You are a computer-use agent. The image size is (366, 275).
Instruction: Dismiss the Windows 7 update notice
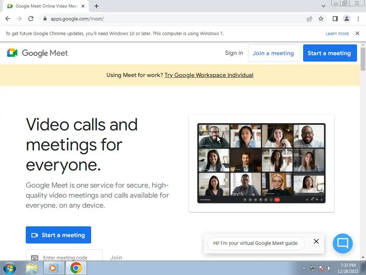click(x=357, y=33)
